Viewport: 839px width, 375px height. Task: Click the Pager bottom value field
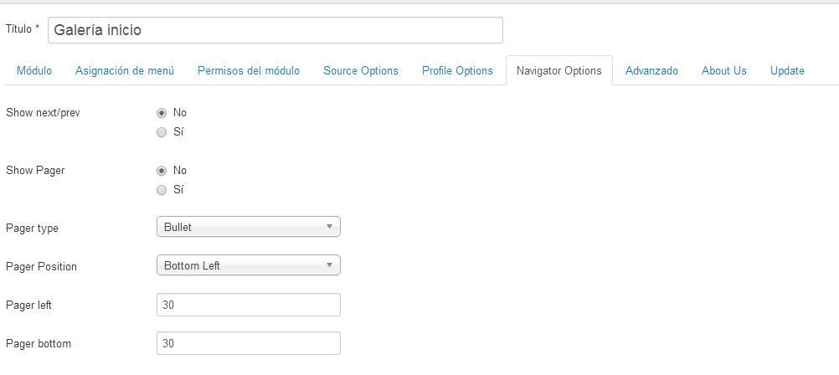point(249,343)
